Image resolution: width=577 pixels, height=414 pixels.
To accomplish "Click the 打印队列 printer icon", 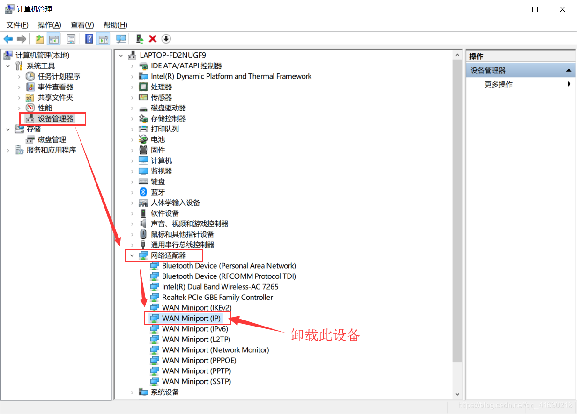I will (143, 129).
